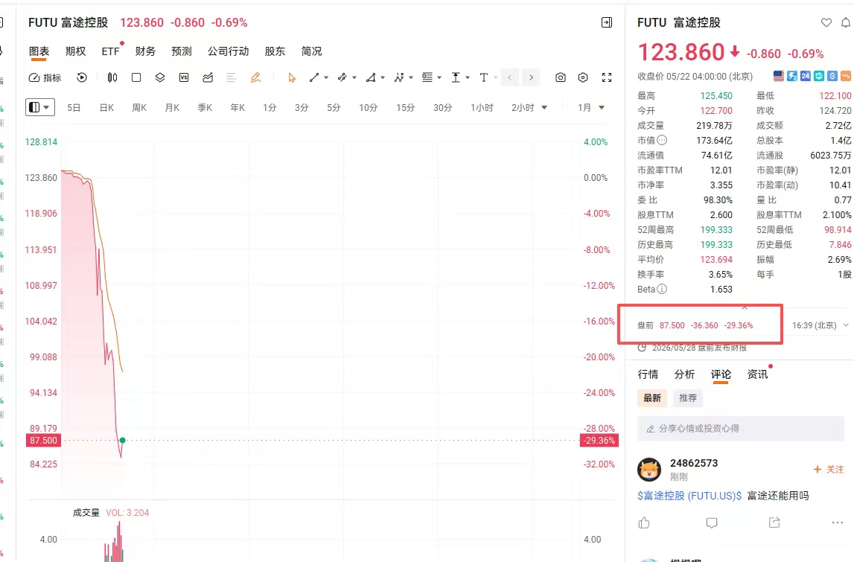This screenshot has width=854, height=562.
Task: Open the 指标 indicators tool
Action: (45, 78)
